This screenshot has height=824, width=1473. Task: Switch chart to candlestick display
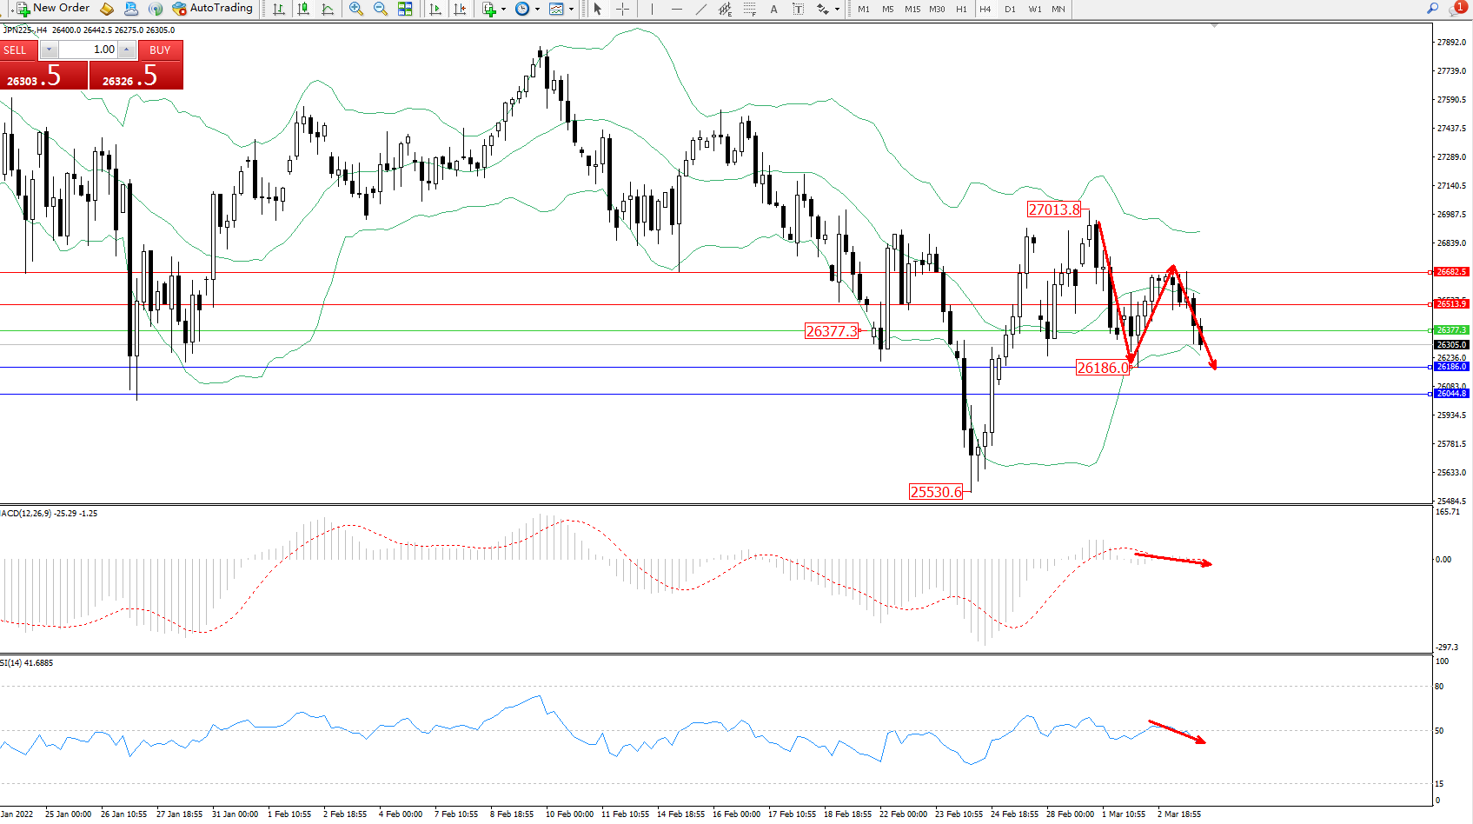pyautogui.click(x=303, y=9)
